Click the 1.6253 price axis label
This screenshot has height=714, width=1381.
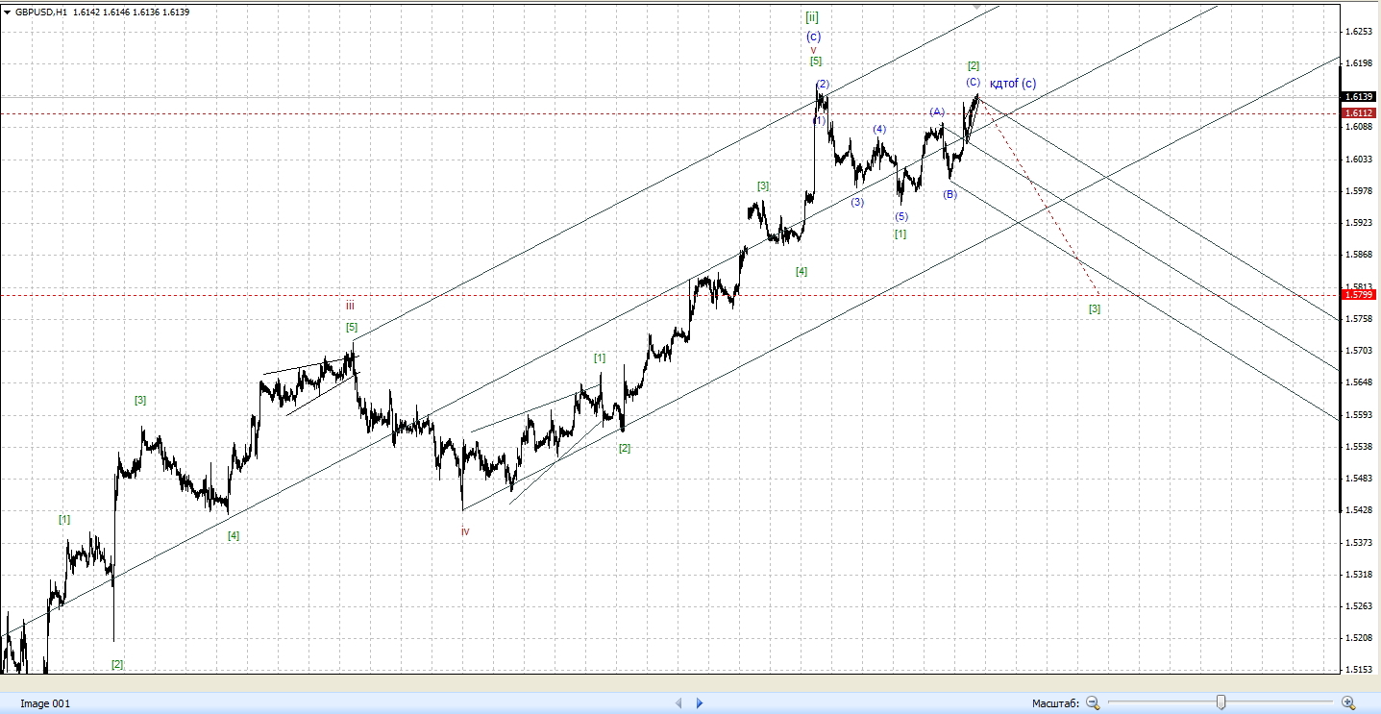tap(1359, 32)
